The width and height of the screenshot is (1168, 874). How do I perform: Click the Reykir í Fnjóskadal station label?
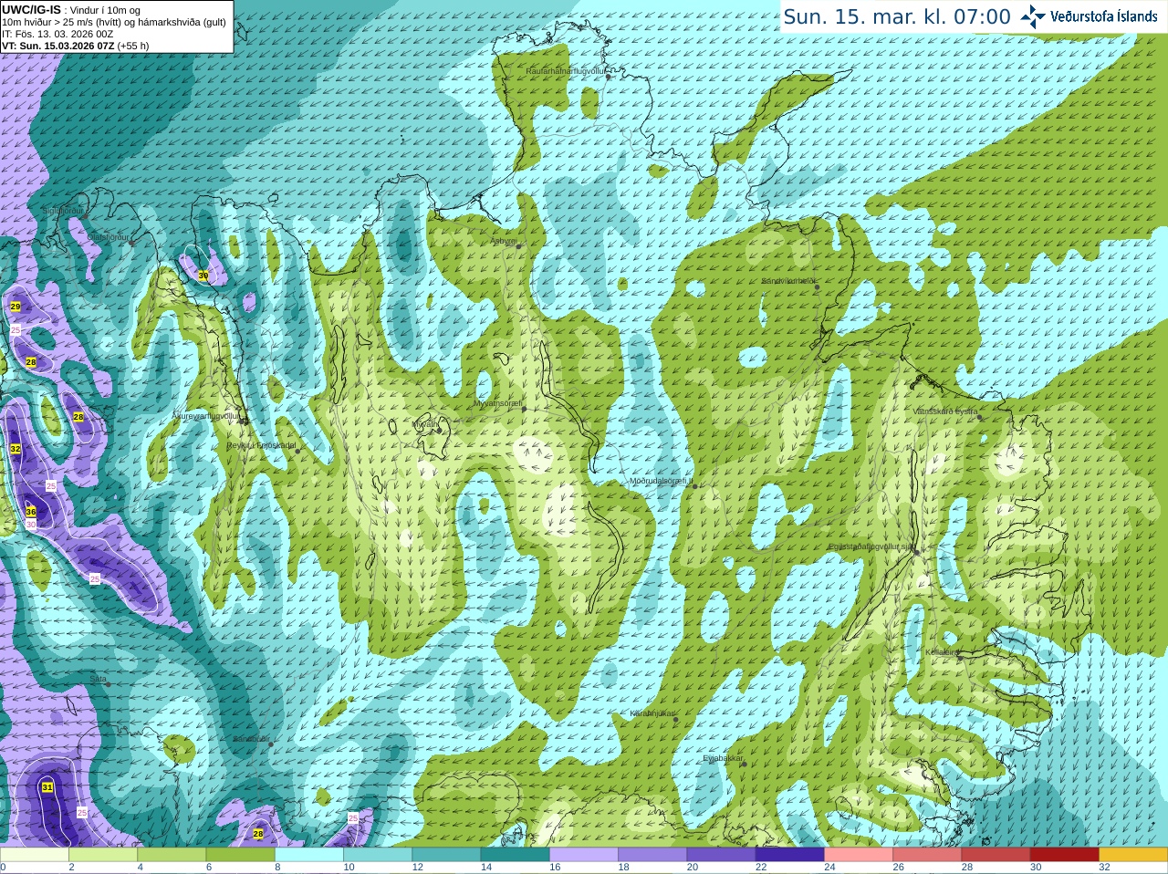261,445
